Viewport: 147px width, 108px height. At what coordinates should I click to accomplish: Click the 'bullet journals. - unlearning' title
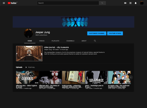click(72, 86)
